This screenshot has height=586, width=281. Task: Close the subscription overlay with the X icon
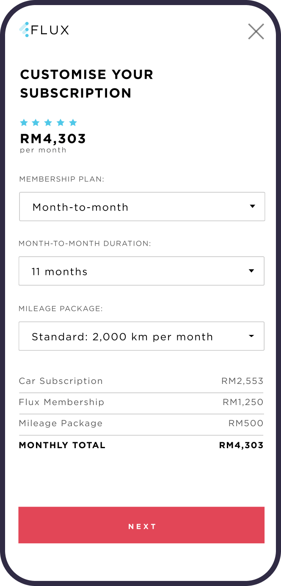click(256, 31)
